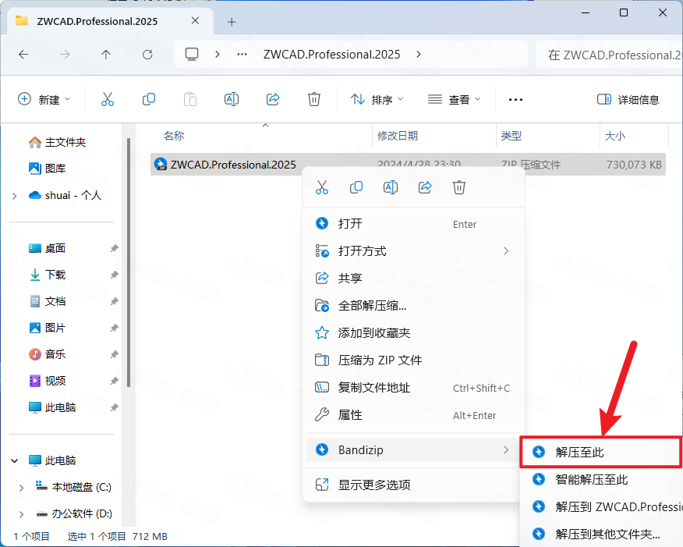Image resolution: width=683 pixels, height=547 pixels.
Task: Choose 'Extract All...' from context menu
Action: [372, 305]
